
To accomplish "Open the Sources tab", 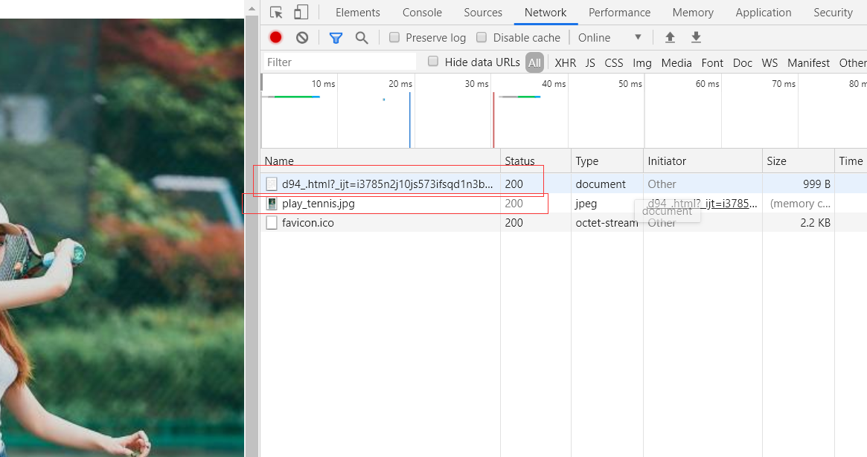I will (483, 12).
